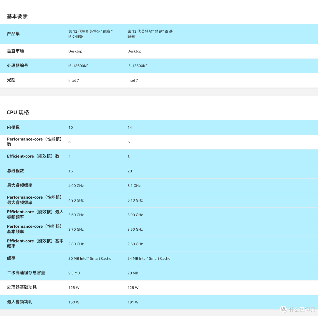318x316 pixels.
Task: Click the 2.60 GHz E-core base value
Action: tap(135, 244)
